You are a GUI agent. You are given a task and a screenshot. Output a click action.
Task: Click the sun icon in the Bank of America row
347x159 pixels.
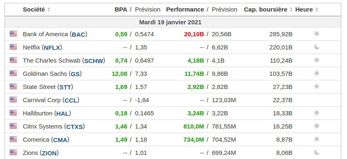point(317,34)
